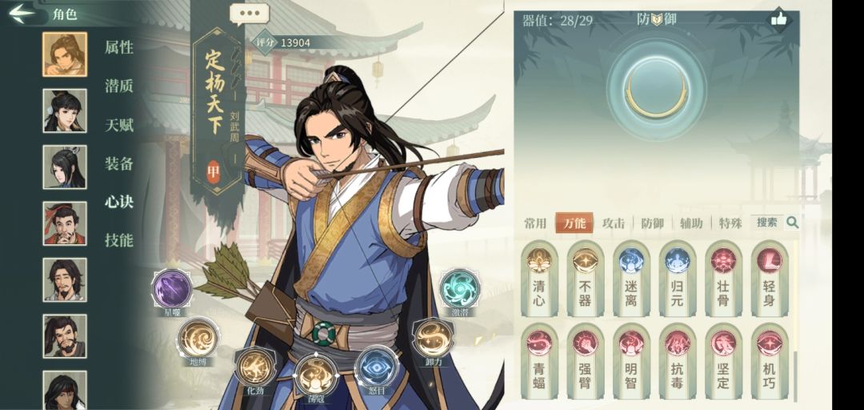Open the 属性 menu item
This screenshot has width=864, height=410.
coord(119,47)
